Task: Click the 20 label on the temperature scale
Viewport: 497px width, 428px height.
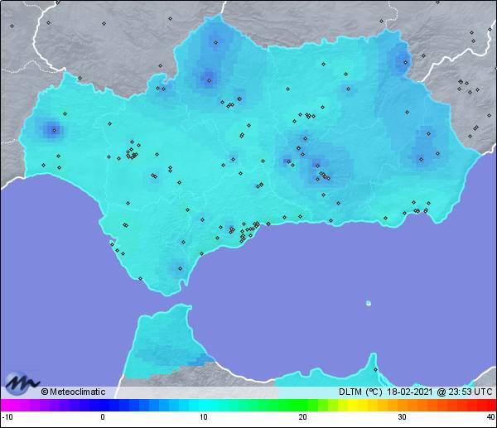Action: 302,417
